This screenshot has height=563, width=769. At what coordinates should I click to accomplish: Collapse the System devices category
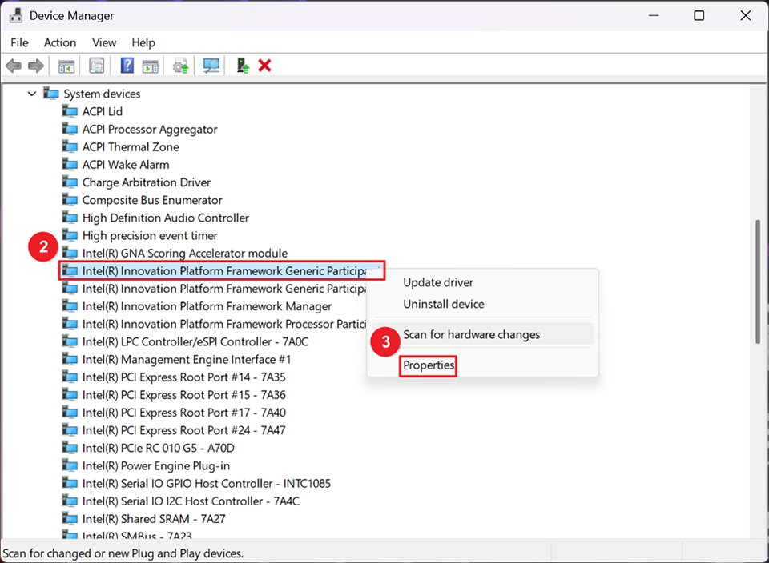tap(32, 94)
